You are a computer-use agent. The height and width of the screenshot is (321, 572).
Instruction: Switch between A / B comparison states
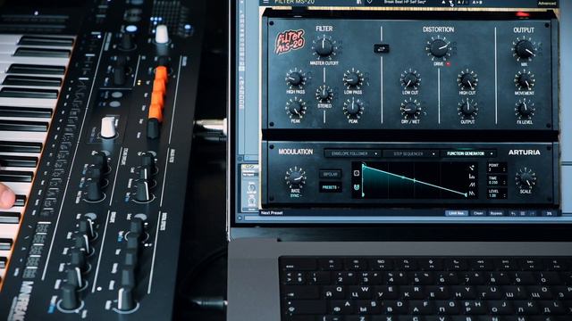[x=462, y=2]
